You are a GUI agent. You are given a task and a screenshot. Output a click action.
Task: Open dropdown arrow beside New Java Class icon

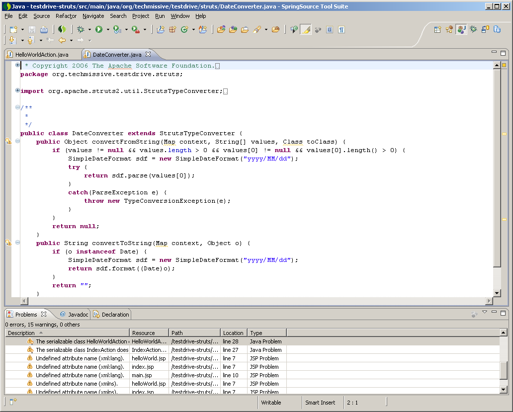pyautogui.click(x=193, y=30)
